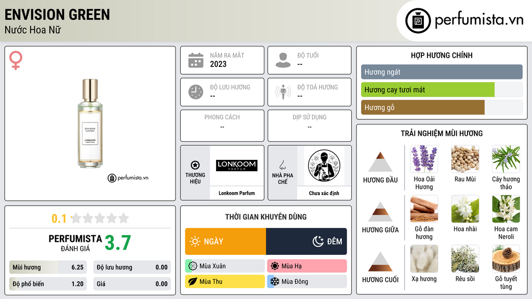Image resolution: width=532 pixels, height=299 pixels.
Task: Click the Dịp sử dụng info box
Action: click(x=310, y=126)
